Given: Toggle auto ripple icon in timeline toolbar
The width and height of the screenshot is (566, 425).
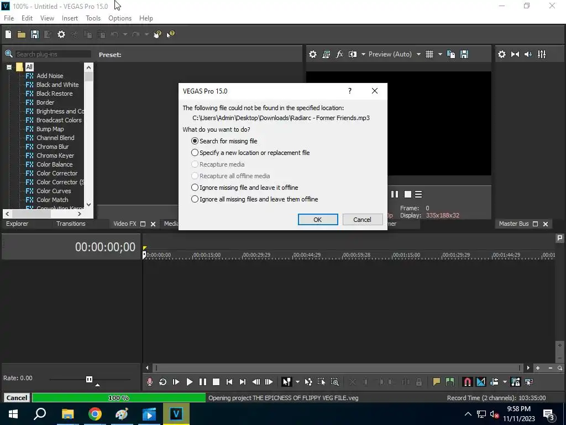Looking at the screenshot, I should click(494, 382).
